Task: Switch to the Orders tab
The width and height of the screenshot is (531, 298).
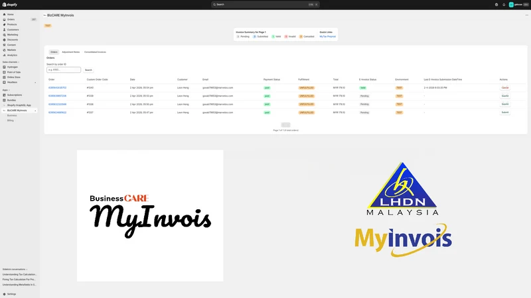Action: click(54, 52)
